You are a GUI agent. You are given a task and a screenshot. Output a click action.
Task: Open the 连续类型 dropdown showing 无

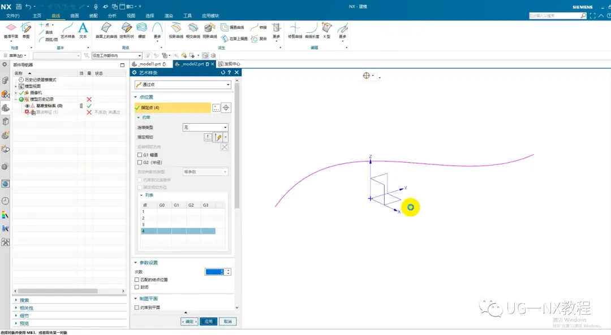click(x=205, y=127)
